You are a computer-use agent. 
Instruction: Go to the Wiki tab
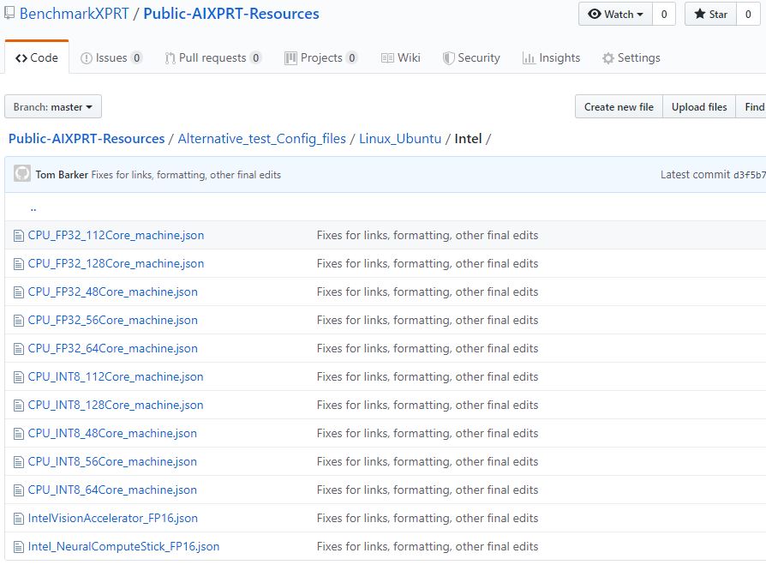click(x=401, y=57)
